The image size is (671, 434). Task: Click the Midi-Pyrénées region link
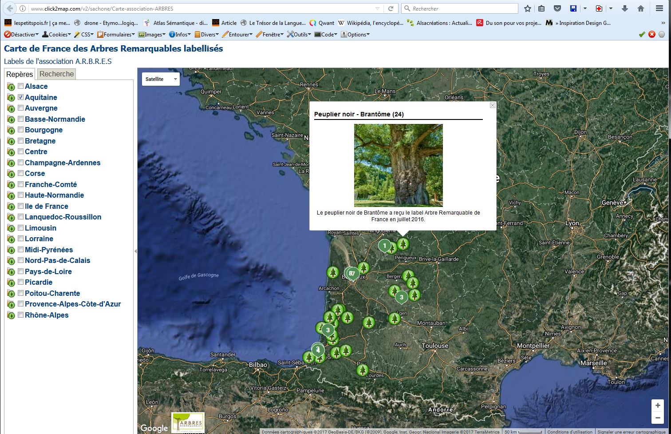(49, 250)
